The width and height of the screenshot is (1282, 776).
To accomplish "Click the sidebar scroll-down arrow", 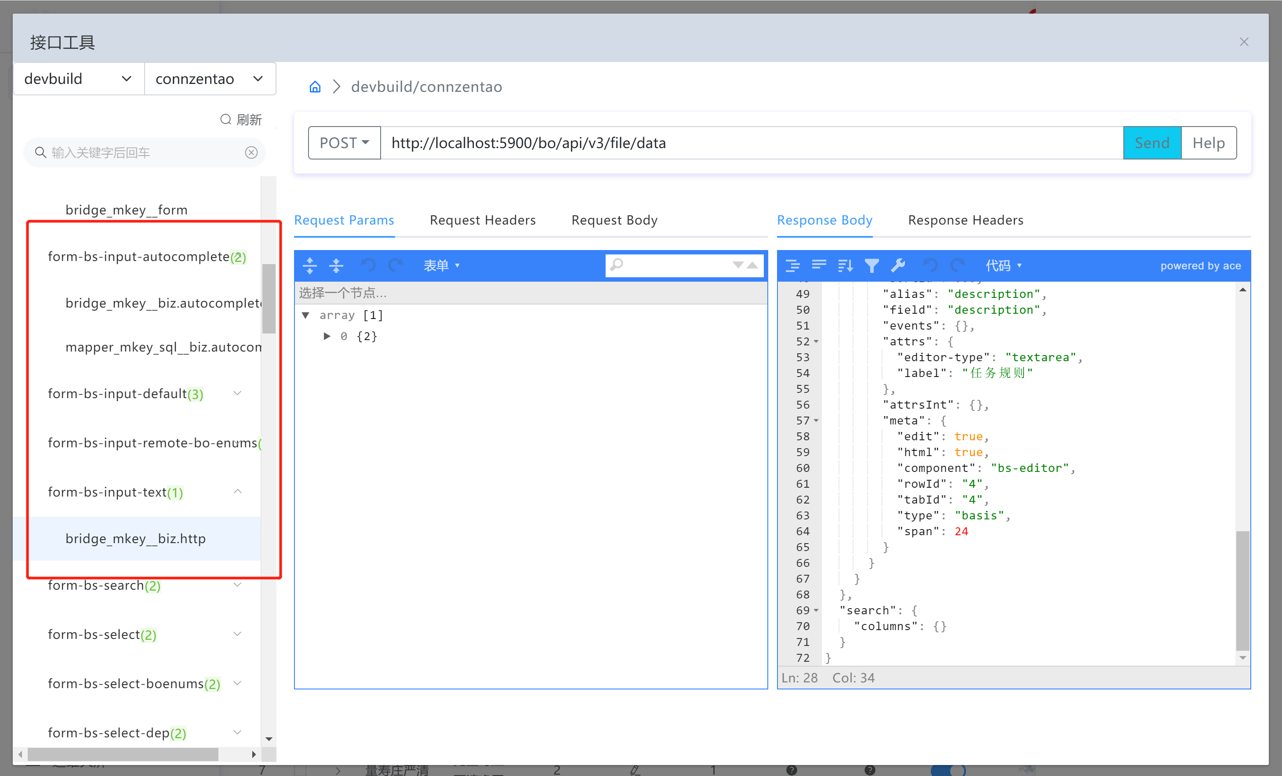I will tap(269, 739).
